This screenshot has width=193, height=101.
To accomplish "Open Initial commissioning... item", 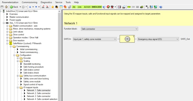I will [x=29, y=49].
